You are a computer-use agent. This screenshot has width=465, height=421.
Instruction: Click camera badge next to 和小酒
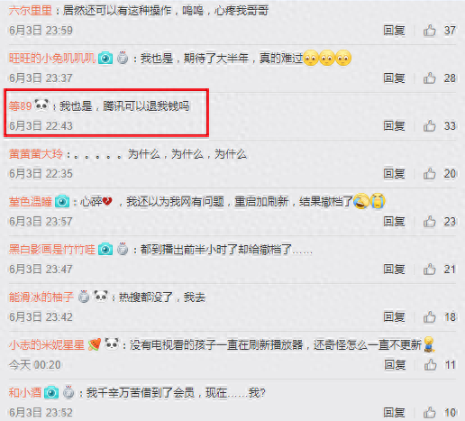point(51,393)
